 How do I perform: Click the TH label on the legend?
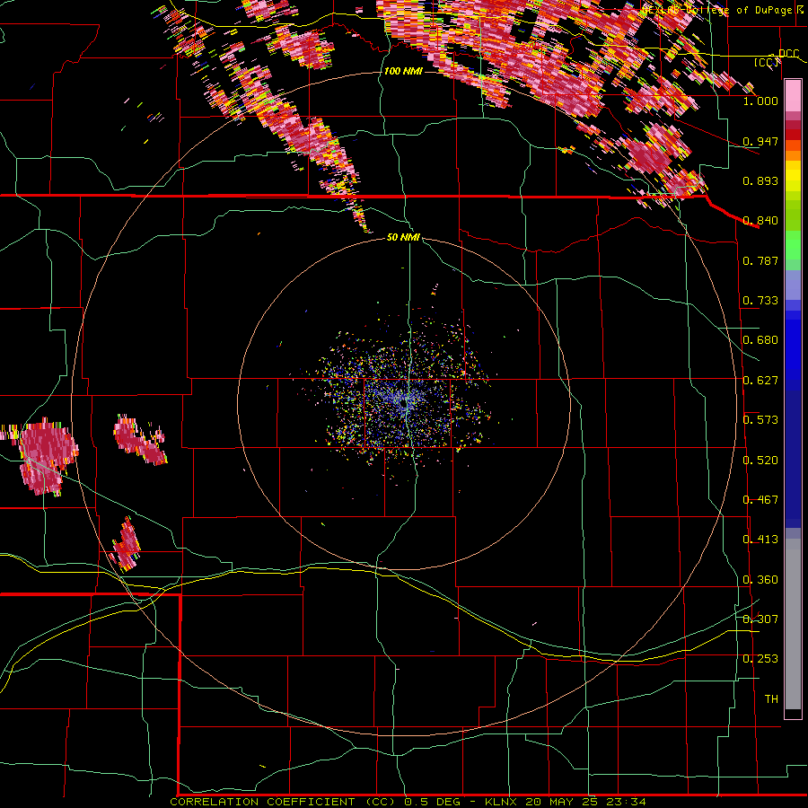771,699
